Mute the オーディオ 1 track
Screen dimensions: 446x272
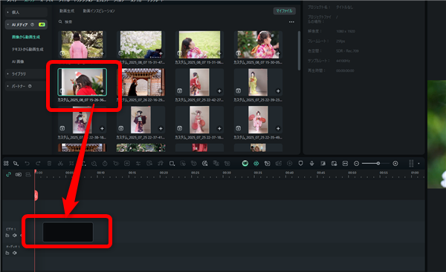click(15, 253)
